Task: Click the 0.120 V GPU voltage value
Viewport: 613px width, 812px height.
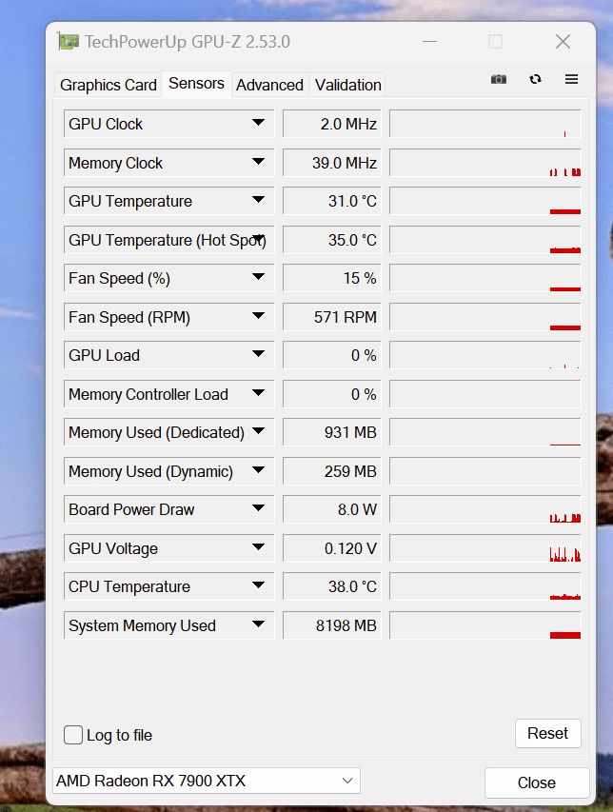Action: coord(332,548)
